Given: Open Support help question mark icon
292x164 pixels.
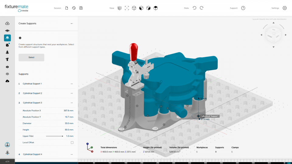Looking at the screenshot, I should click(243, 8).
